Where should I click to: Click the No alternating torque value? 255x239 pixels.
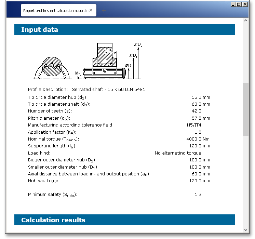[x=178, y=153]
